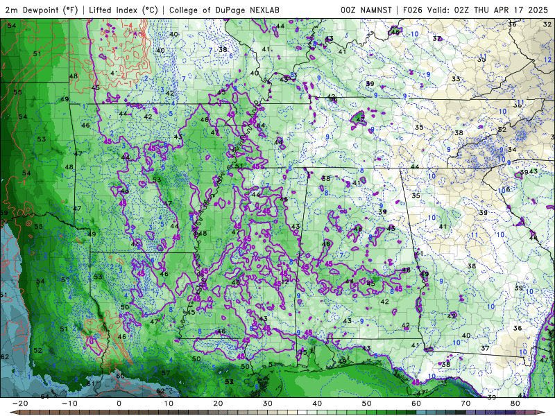Viewport: 555px width, 416px height.
Task: Click the '60' color scale label below the map
Action: point(416,404)
